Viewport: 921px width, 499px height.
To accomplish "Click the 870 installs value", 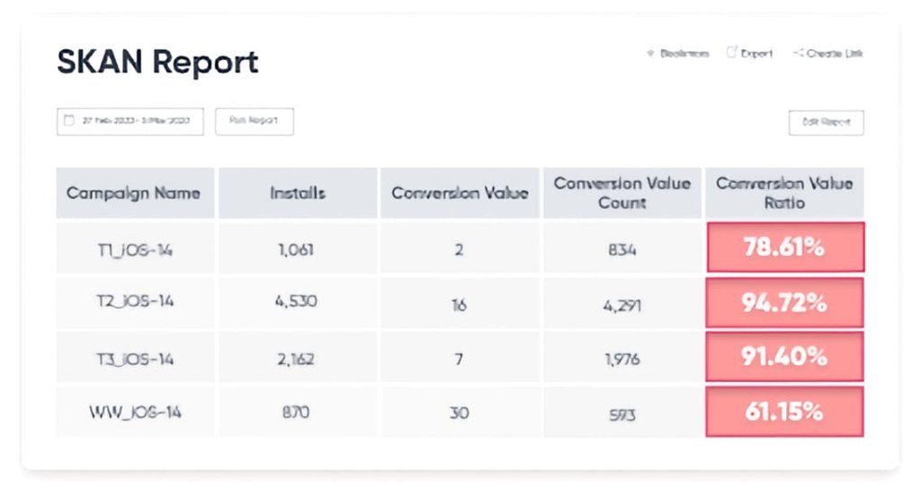I will [295, 412].
